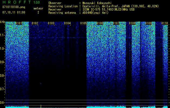Click the 0106 time marker
Image resolution: width=170 pixels, height=108 pixels.
[100, 23]
